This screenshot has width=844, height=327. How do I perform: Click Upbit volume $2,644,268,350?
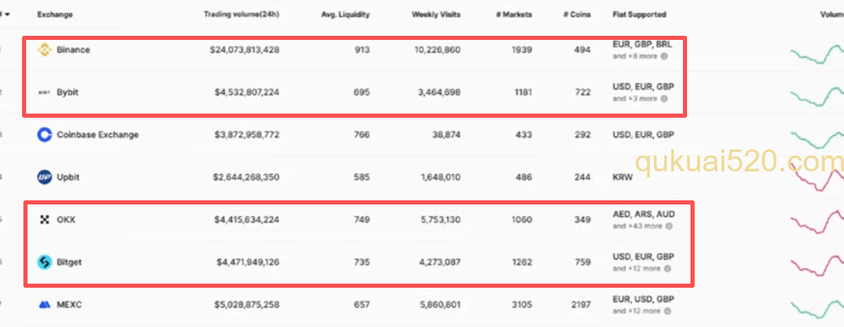pyautogui.click(x=246, y=177)
